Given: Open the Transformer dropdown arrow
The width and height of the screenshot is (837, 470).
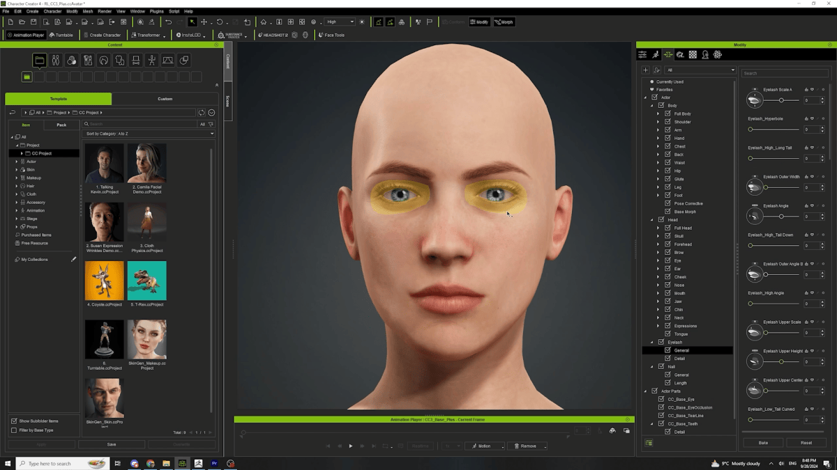Looking at the screenshot, I should click(165, 36).
